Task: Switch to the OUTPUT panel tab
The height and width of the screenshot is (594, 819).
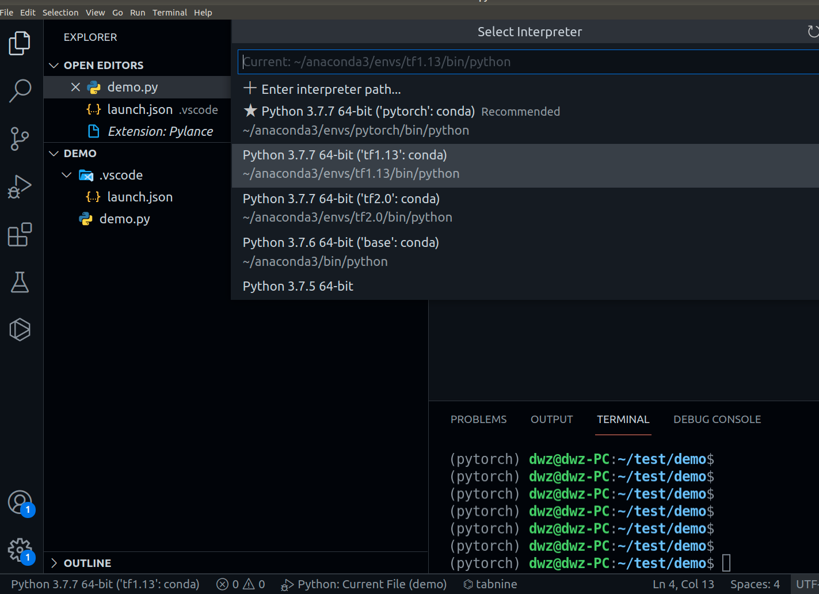Action: point(552,420)
